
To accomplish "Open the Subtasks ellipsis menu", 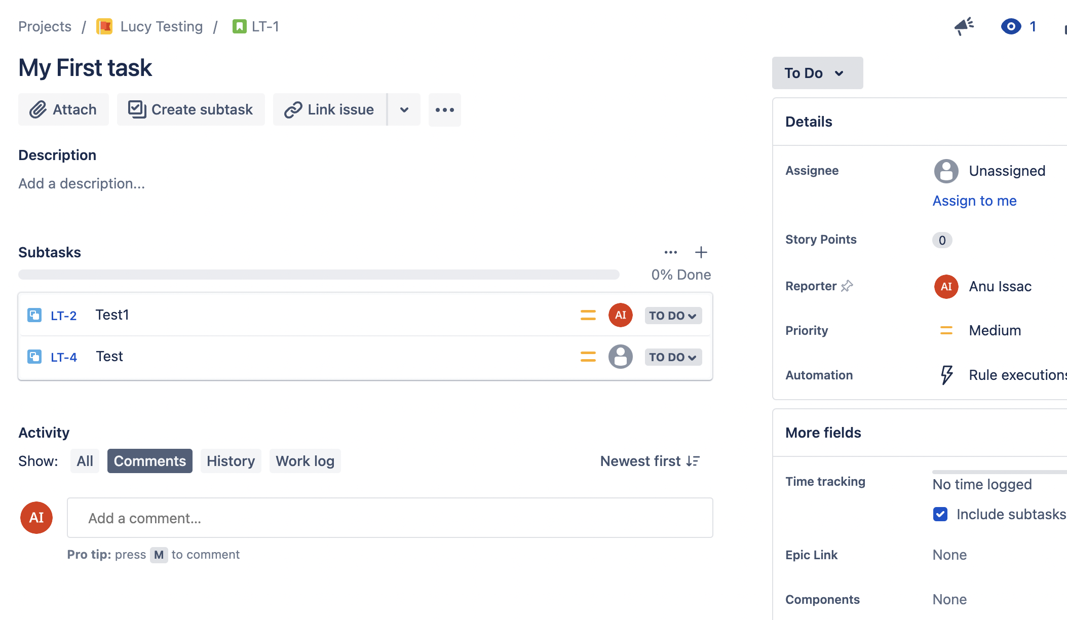I will [x=671, y=252].
